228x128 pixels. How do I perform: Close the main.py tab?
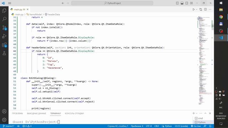28,10
